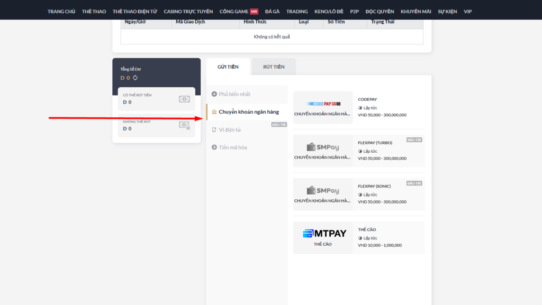This screenshot has height=305, width=542.
Task: Click the SMPay logo for FLEXPAY (SONIC)
Action: 323,190
